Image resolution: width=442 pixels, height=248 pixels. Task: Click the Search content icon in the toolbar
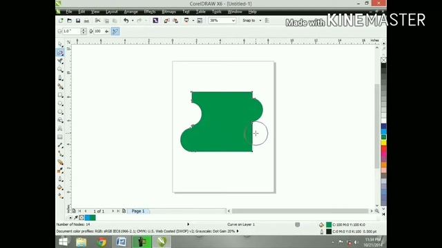[155, 21]
